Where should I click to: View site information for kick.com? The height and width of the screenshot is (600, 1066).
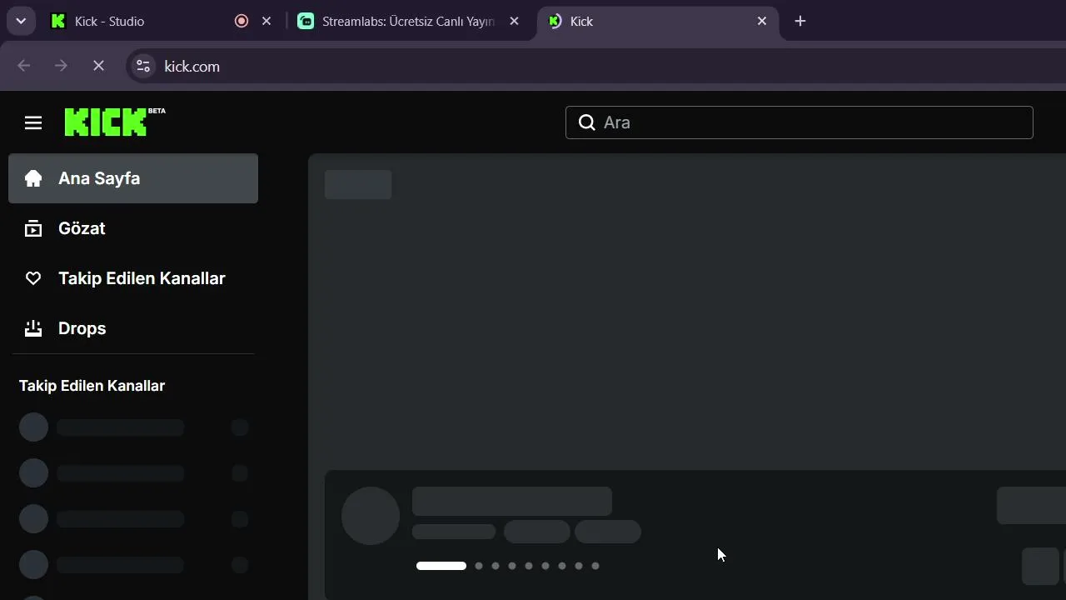pyautogui.click(x=142, y=66)
